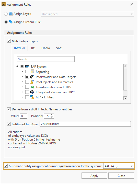
Task: Select the Reporting tree row label
Action: tap(42, 72)
